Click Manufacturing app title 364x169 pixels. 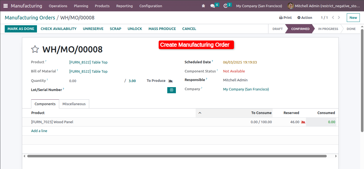(26, 6)
